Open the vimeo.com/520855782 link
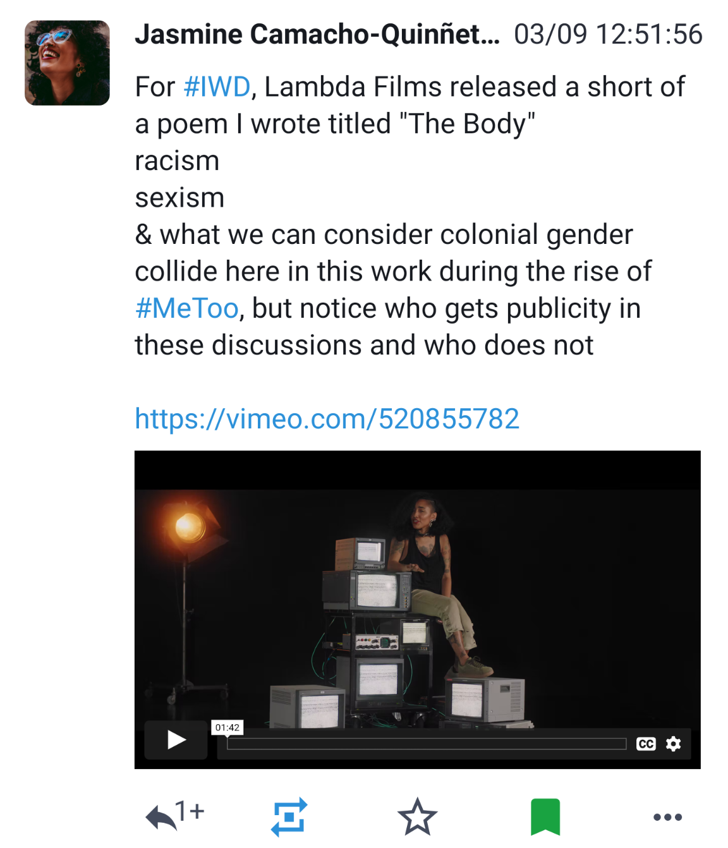 pos(327,419)
